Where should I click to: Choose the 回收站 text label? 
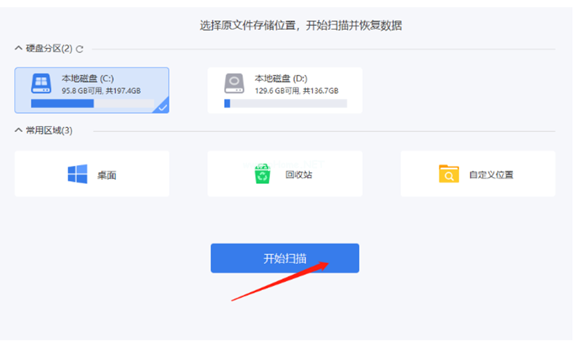tap(299, 175)
